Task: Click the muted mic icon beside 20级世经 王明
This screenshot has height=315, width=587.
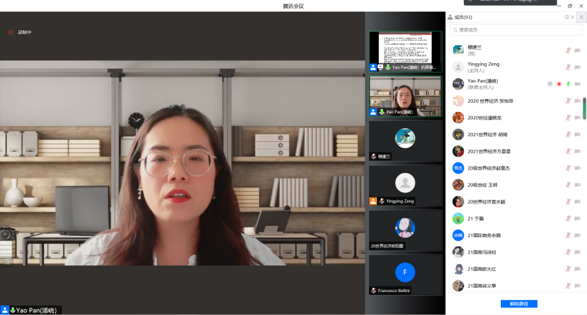Action: [x=568, y=185]
